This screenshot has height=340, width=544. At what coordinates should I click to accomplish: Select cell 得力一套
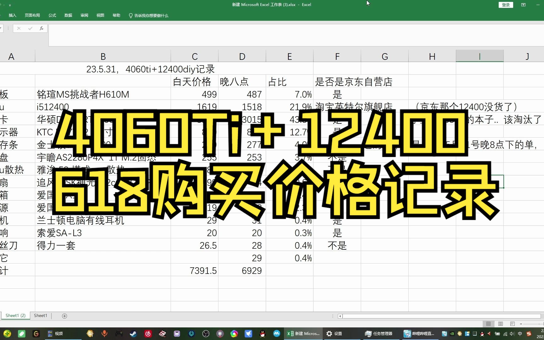click(x=103, y=245)
